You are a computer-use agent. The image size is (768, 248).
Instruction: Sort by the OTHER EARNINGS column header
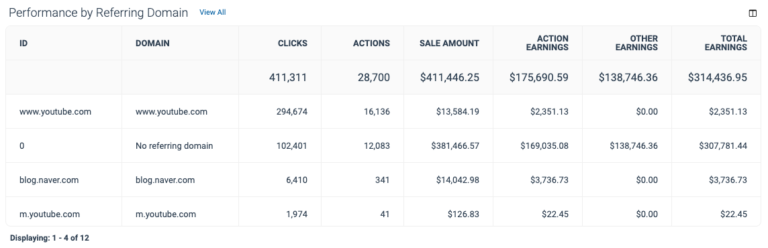click(636, 43)
